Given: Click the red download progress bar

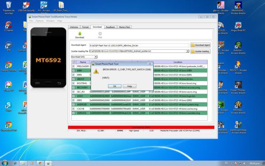Looking at the screenshot, I should click(141, 127).
